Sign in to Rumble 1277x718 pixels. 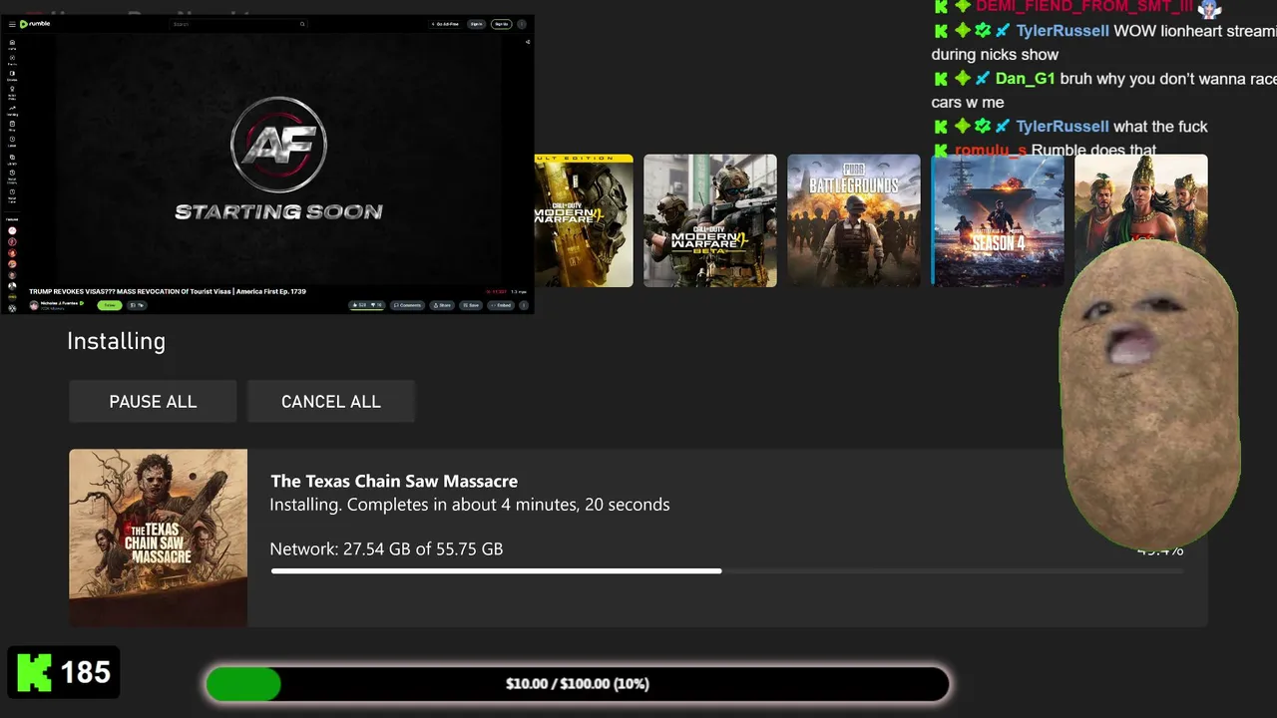(x=476, y=24)
